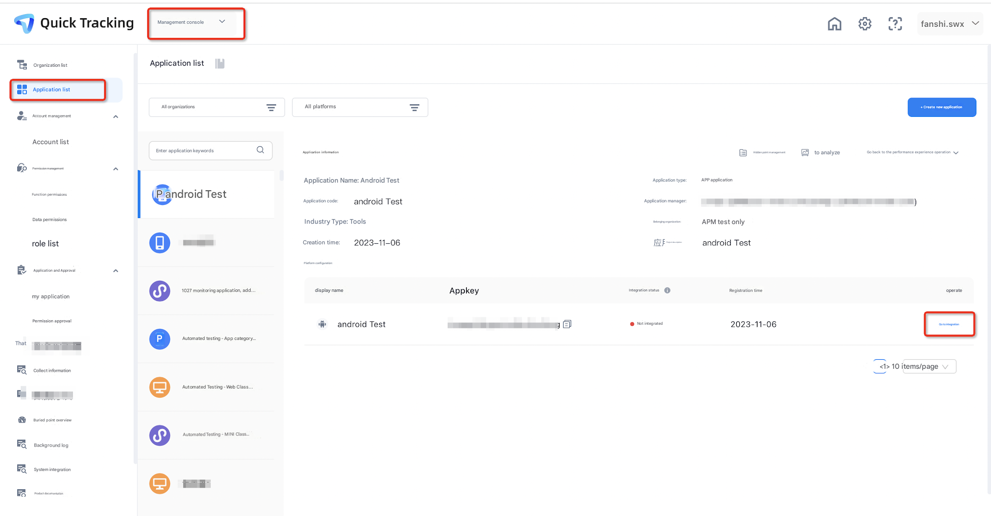Click the Hidden point management link
This screenshot has width=991, height=516.
coord(769,152)
